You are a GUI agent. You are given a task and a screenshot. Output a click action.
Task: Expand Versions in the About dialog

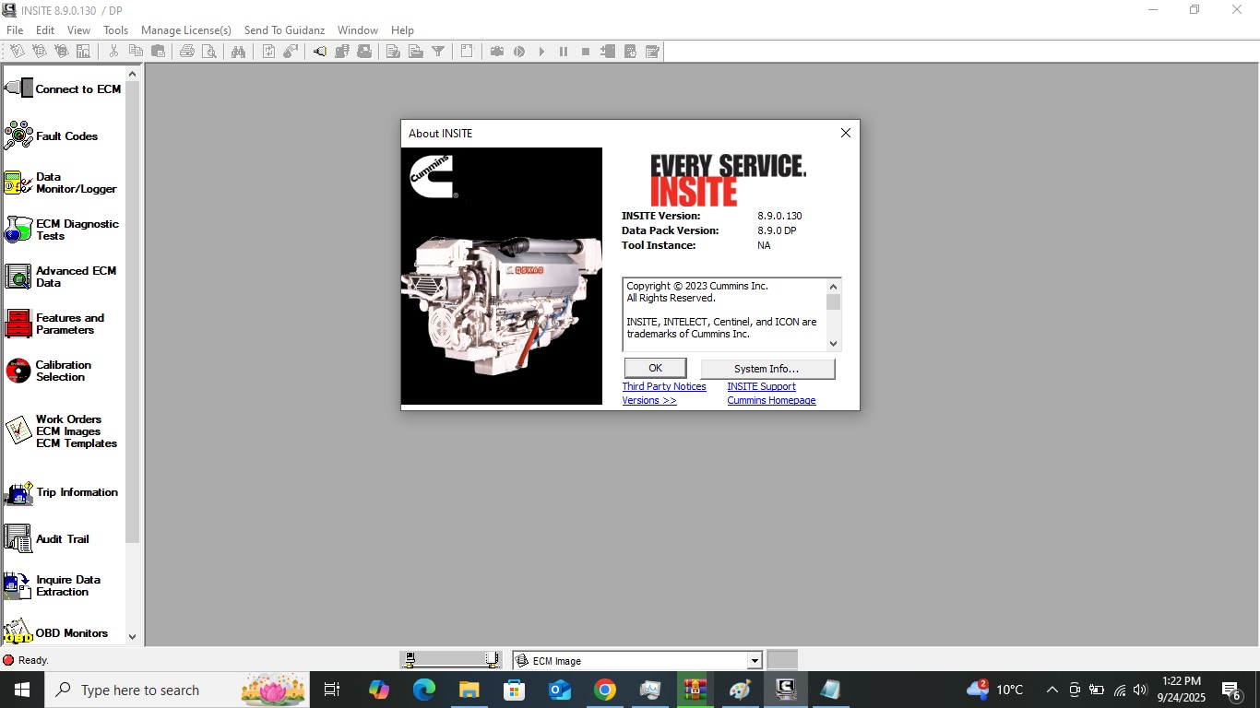(648, 400)
